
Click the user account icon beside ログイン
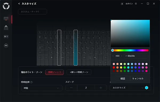pyautogui.click(x=122, y=4)
